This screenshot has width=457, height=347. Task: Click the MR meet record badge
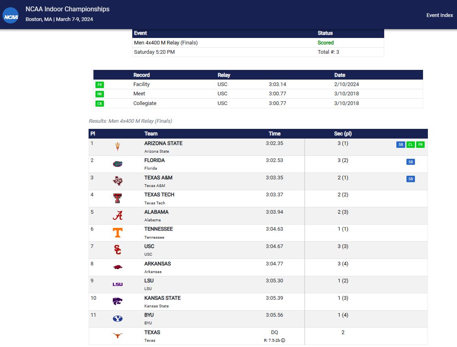coord(99,94)
